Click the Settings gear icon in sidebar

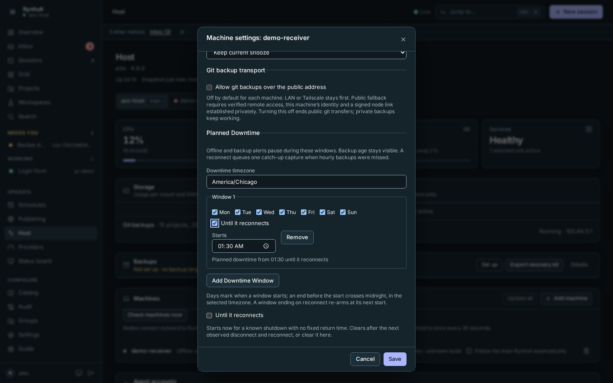pos(11,335)
